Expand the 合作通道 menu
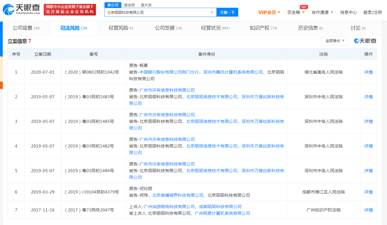 [x=322, y=12]
